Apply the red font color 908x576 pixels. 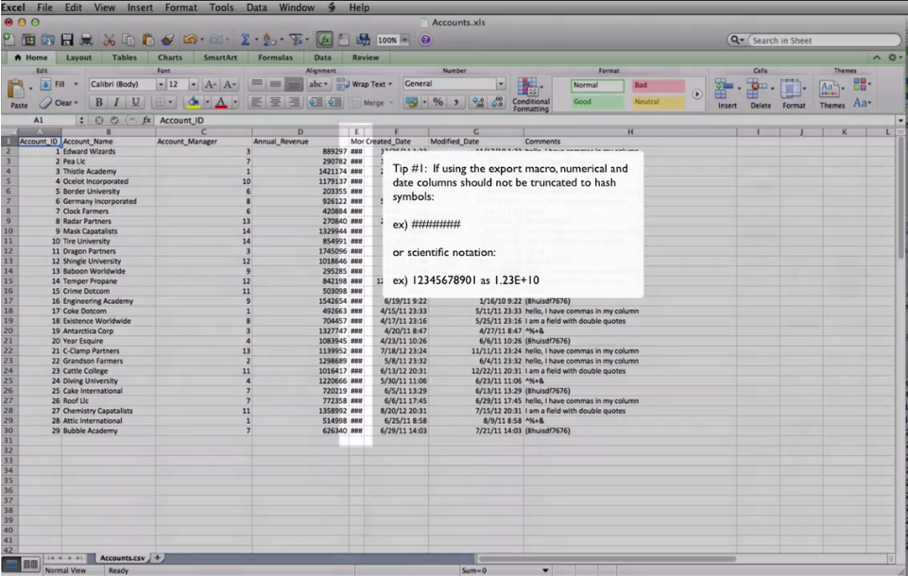(221, 103)
